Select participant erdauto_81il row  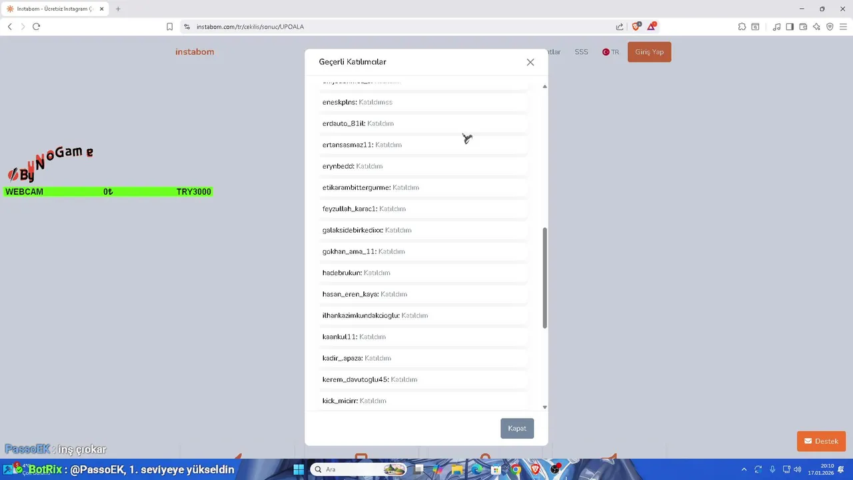tap(423, 123)
